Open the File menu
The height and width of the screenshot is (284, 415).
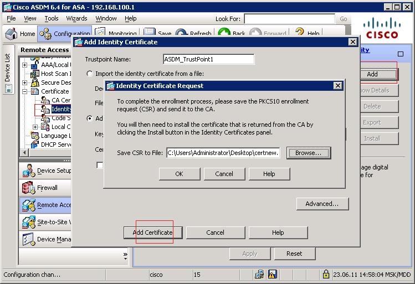pyautogui.click(x=11, y=18)
